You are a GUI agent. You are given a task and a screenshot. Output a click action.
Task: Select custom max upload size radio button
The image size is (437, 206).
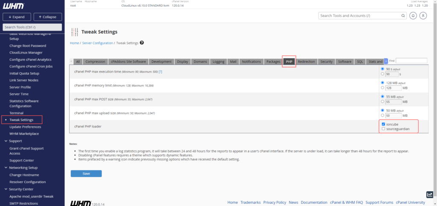click(383, 116)
